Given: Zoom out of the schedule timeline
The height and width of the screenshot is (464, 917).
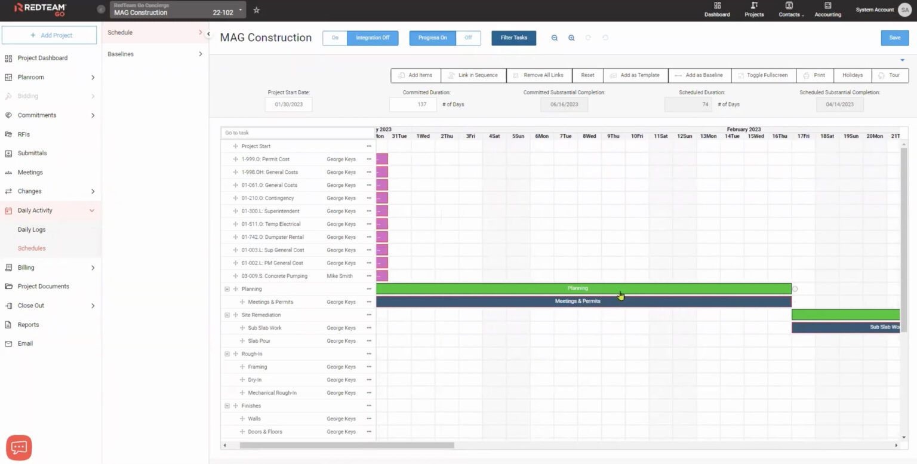Looking at the screenshot, I should [x=554, y=37].
